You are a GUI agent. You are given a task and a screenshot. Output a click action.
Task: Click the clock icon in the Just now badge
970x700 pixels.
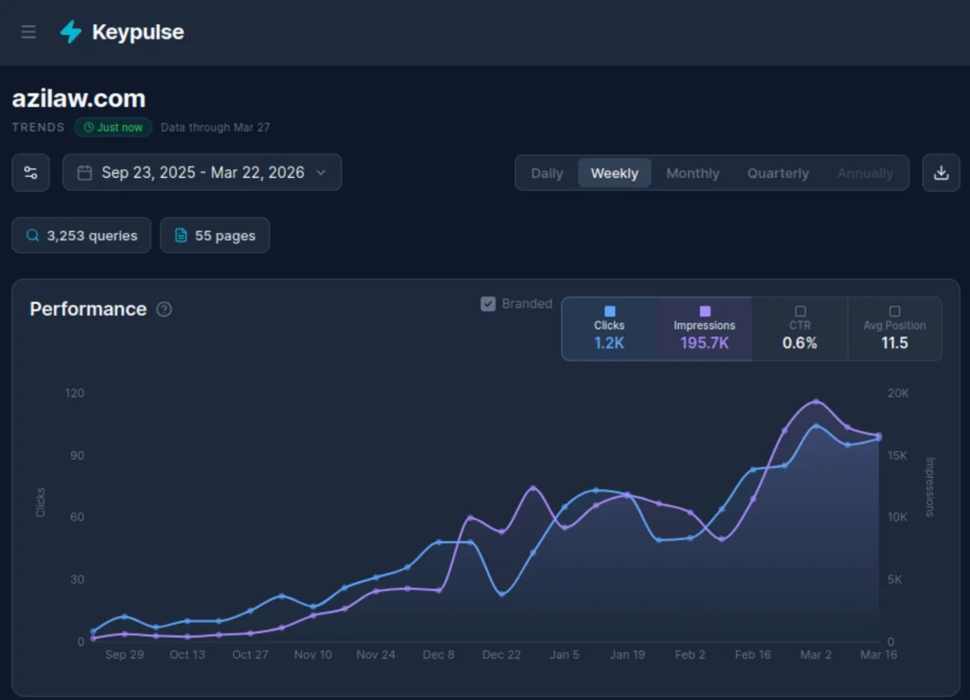click(89, 127)
